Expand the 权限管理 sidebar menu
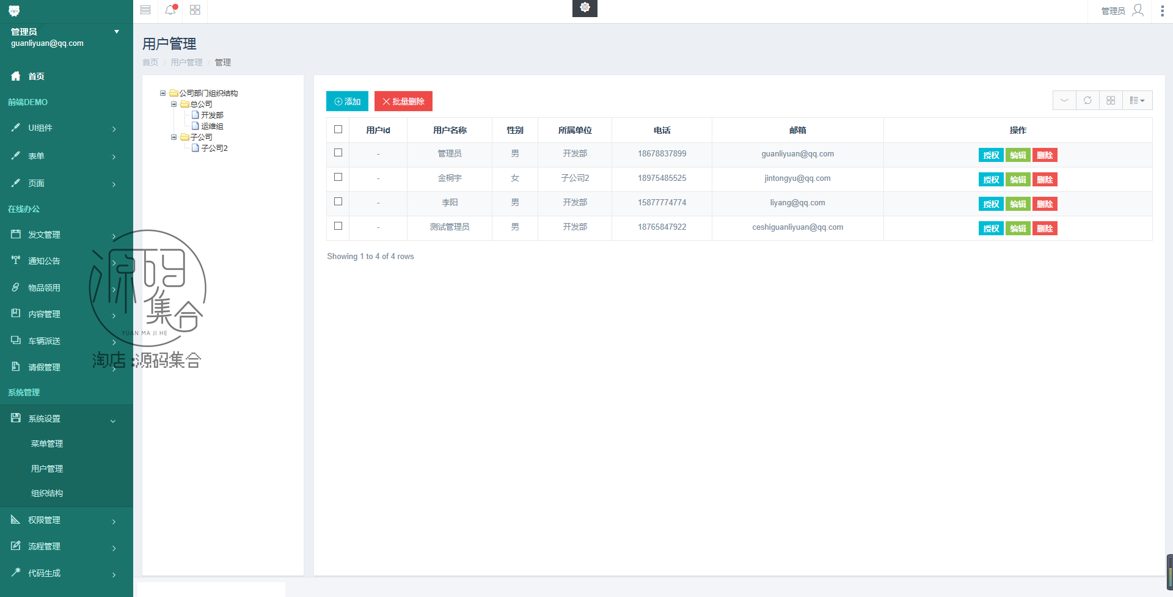This screenshot has width=1173, height=597. pyautogui.click(x=67, y=520)
